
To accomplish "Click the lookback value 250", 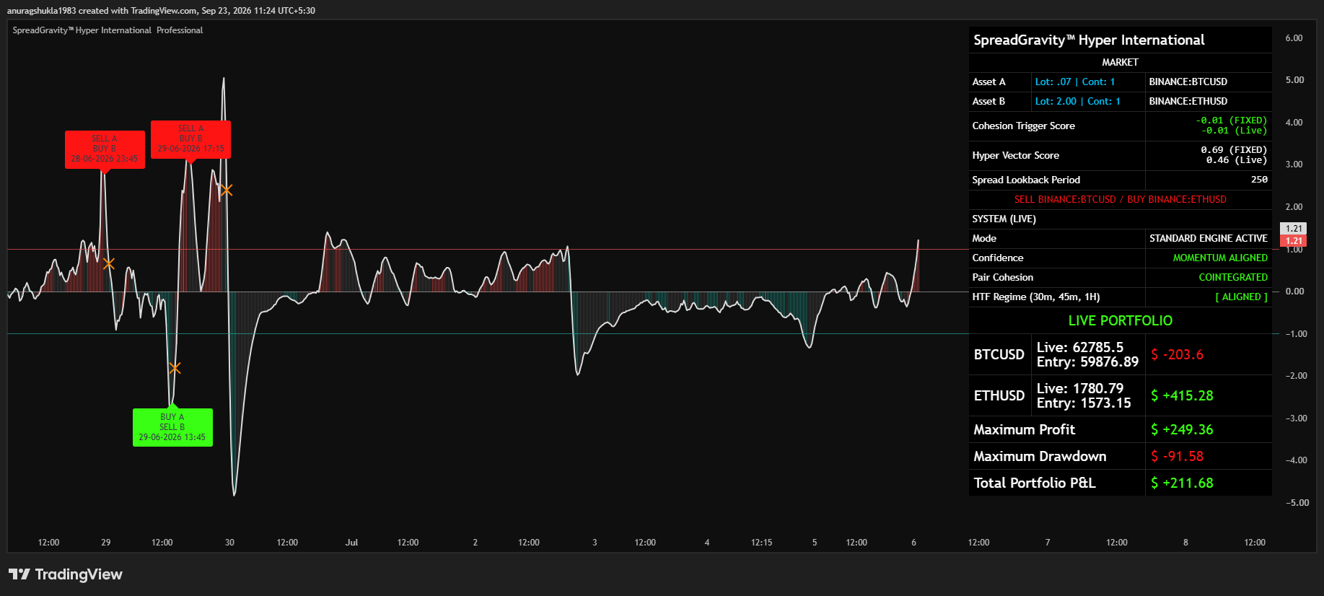I will click(x=1259, y=180).
